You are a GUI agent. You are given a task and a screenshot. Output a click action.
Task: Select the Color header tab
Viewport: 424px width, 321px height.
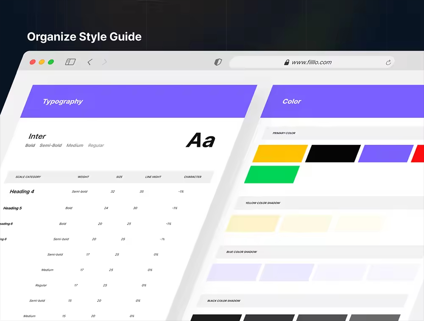[292, 101]
